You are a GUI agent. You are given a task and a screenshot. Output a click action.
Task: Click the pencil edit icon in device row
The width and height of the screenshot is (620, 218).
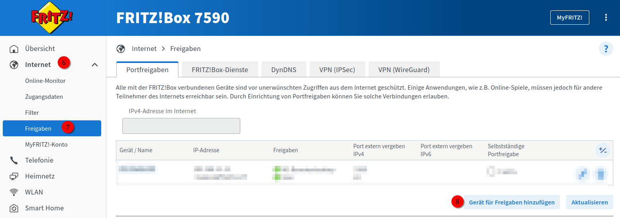click(x=583, y=173)
